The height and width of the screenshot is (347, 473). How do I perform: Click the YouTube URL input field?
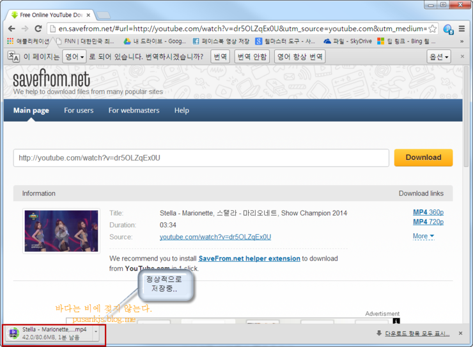point(201,157)
